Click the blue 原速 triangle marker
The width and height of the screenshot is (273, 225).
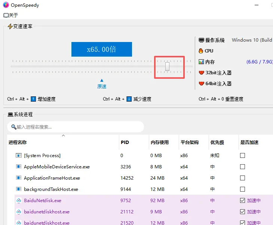(x=102, y=80)
